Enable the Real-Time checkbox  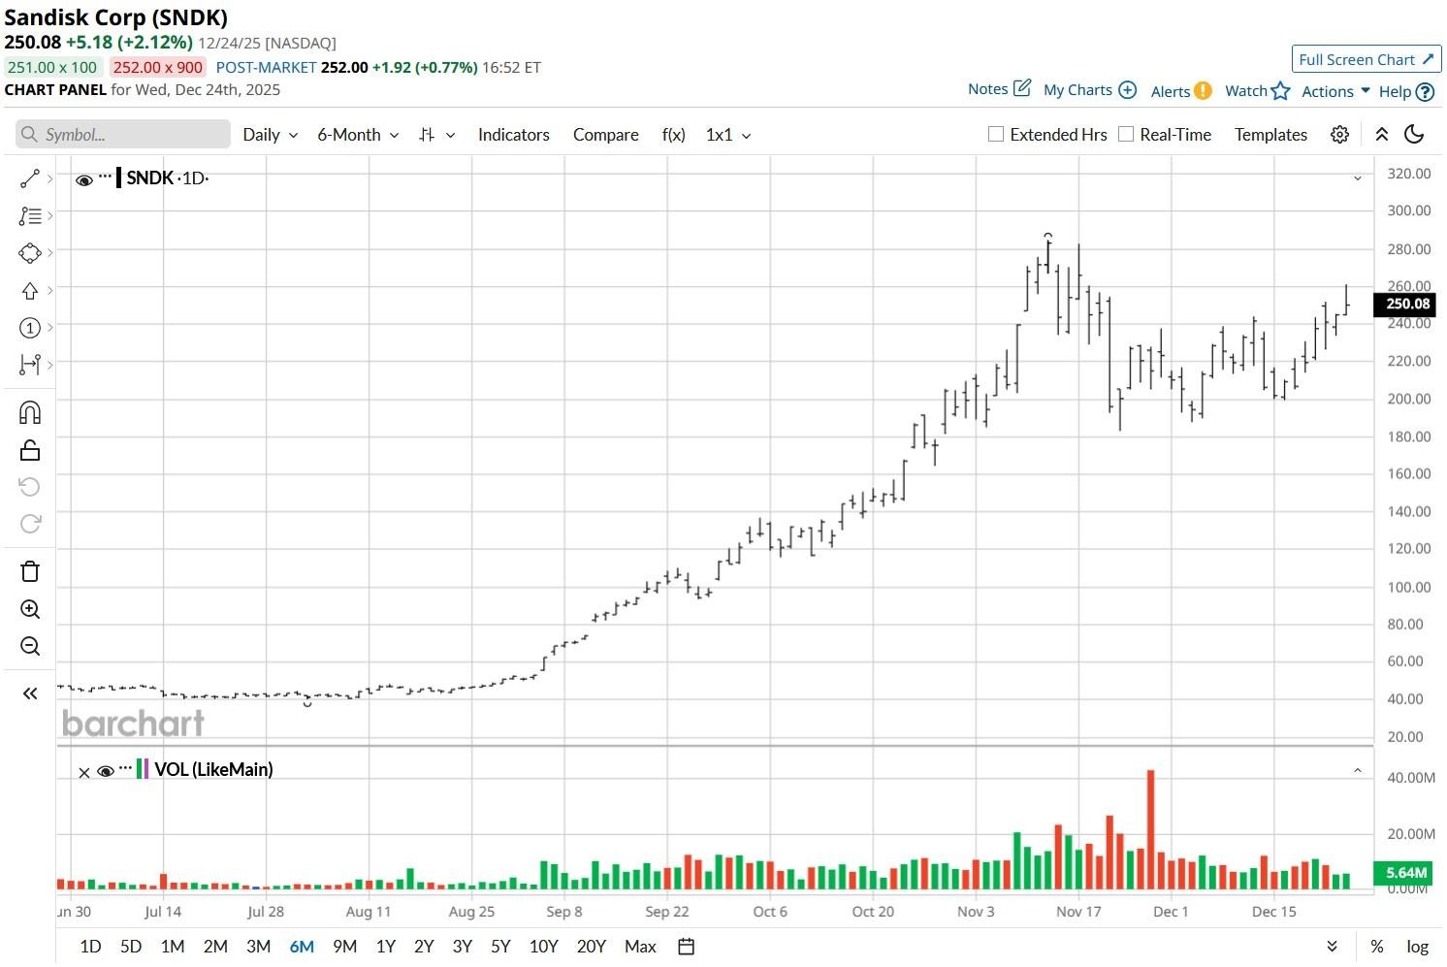1126,134
